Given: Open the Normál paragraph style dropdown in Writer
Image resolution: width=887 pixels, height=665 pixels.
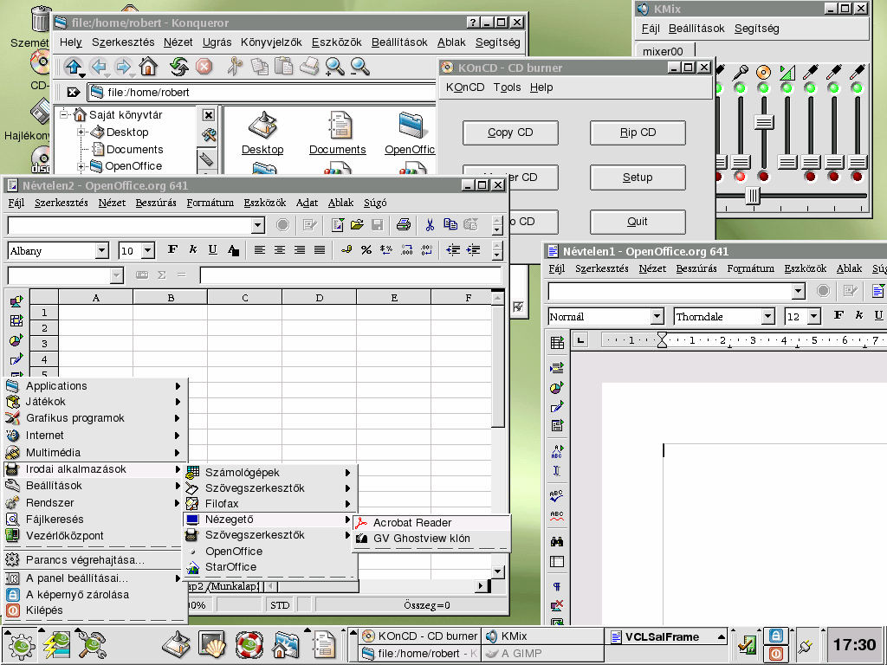Looking at the screenshot, I should tap(657, 316).
